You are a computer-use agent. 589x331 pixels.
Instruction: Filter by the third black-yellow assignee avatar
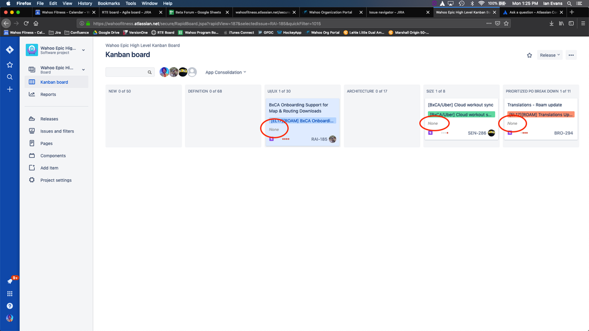click(x=183, y=72)
